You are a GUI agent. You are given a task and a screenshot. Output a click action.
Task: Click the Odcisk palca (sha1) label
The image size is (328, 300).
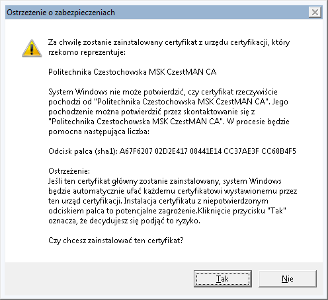pyautogui.click(x=83, y=151)
